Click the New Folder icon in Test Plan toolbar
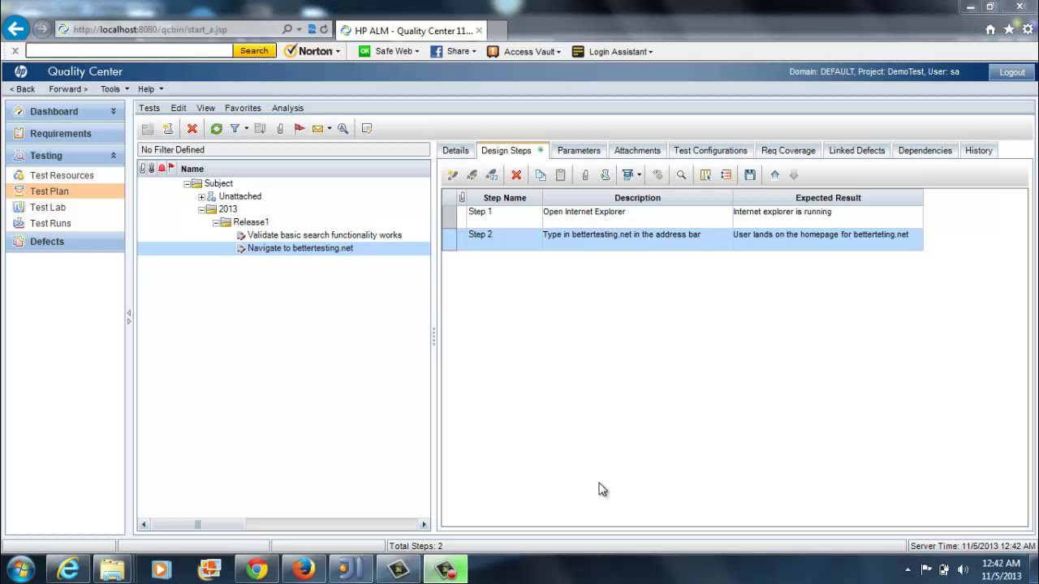 148,128
